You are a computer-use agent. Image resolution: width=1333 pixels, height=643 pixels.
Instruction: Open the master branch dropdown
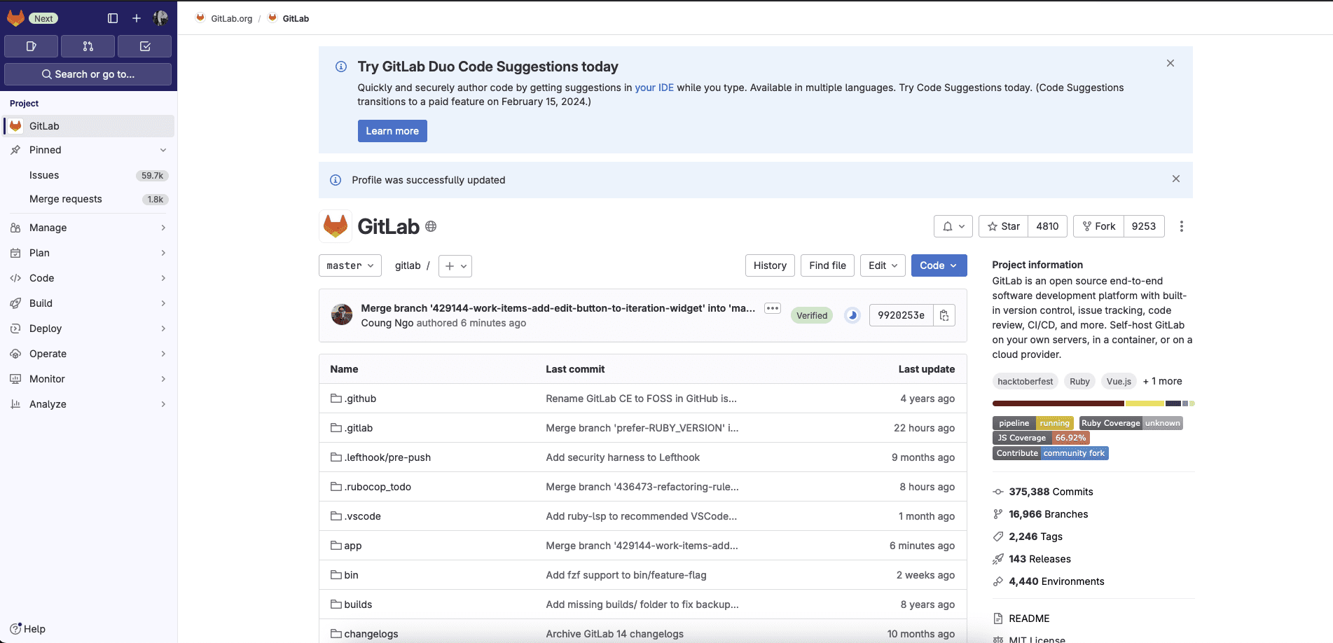point(350,265)
